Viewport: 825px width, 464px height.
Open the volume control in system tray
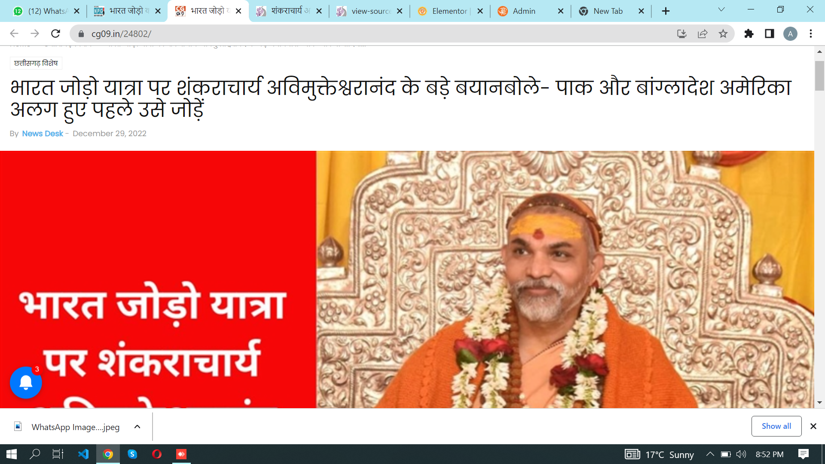741,454
